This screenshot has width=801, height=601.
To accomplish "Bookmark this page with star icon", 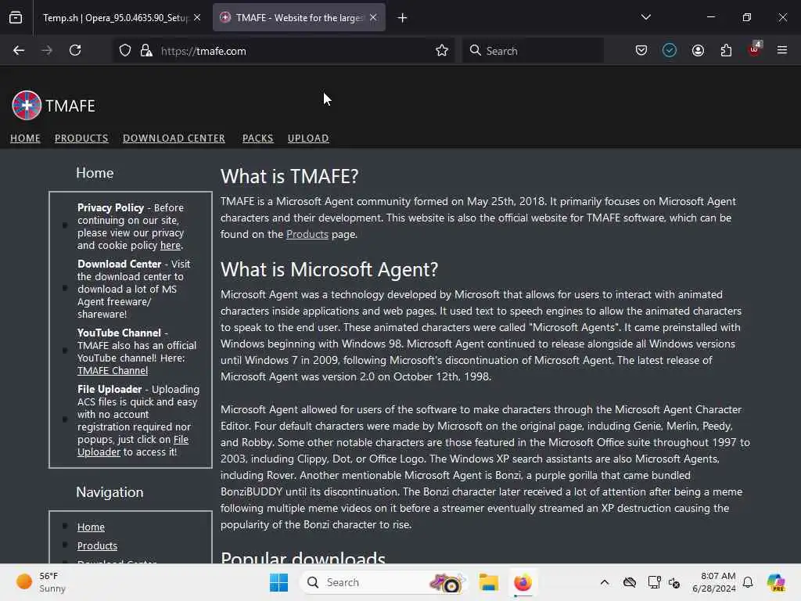I will coord(442,50).
